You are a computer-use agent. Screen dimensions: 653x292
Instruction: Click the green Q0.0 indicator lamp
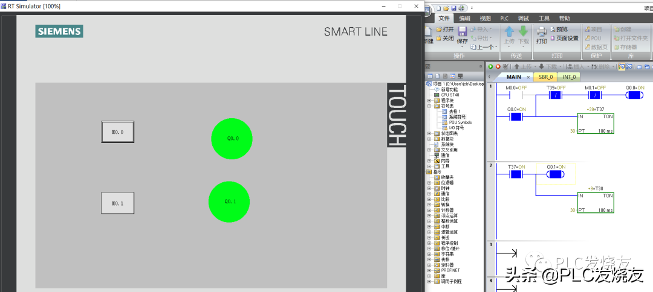(232, 139)
